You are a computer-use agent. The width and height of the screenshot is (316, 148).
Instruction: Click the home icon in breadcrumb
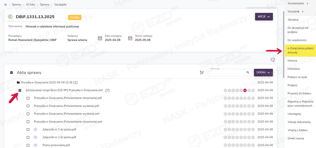6,5
